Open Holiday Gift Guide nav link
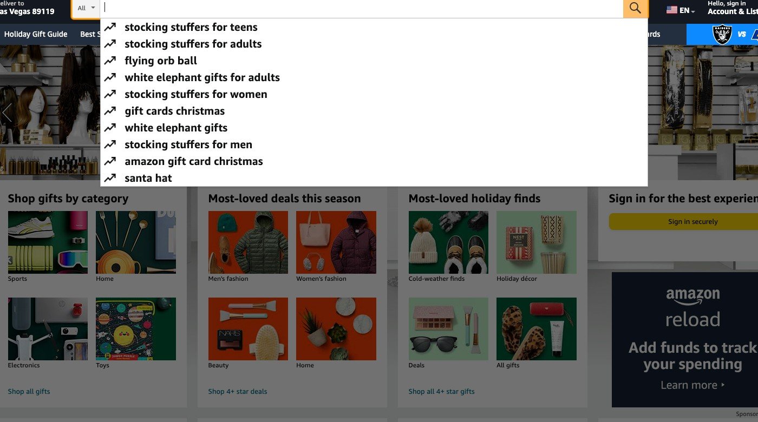The width and height of the screenshot is (758, 422). (x=36, y=34)
